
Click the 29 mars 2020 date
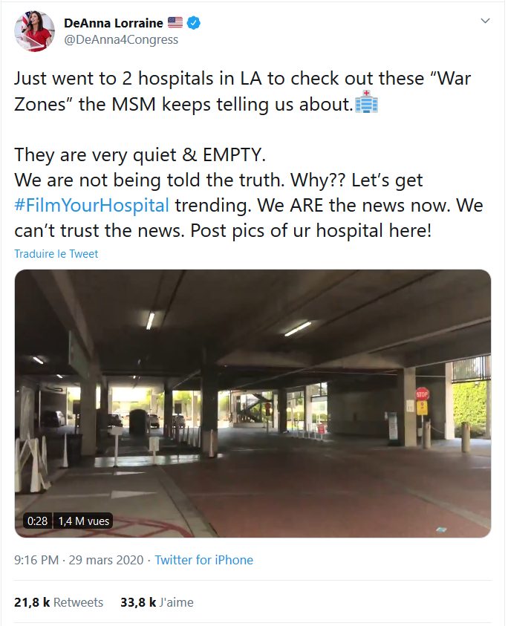(x=105, y=560)
